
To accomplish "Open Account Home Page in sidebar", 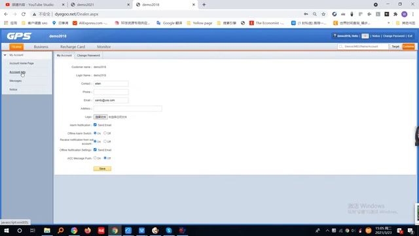I will tap(22, 63).
